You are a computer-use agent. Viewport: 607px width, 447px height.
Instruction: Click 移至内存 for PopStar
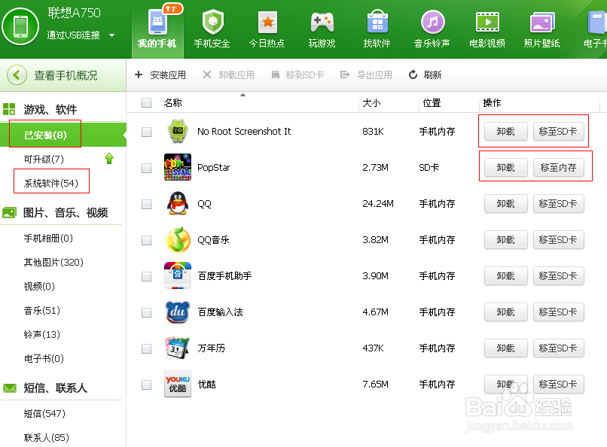pos(558,167)
